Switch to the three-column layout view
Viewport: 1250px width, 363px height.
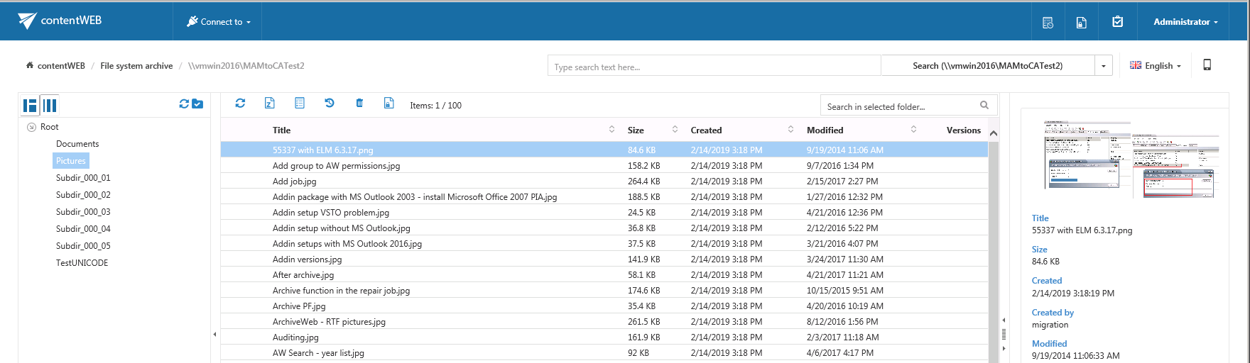click(x=50, y=106)
